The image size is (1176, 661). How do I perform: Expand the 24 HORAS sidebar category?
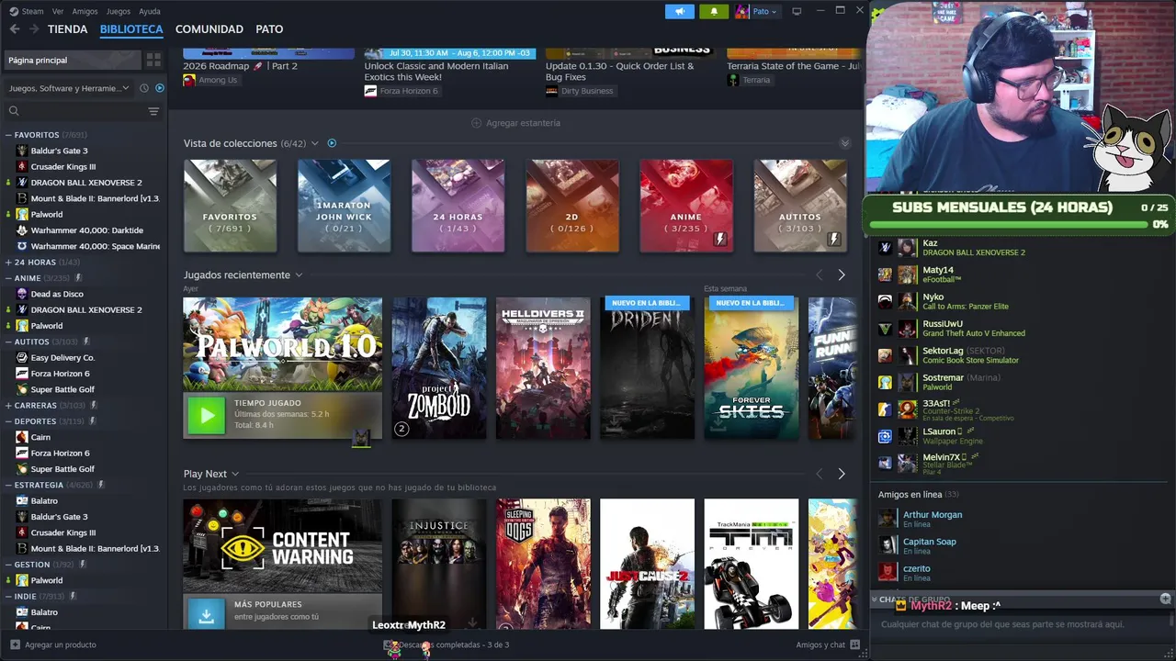click(x=8, y=262)
